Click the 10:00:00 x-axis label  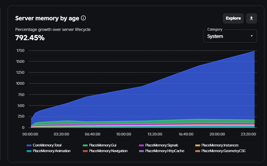124,134
